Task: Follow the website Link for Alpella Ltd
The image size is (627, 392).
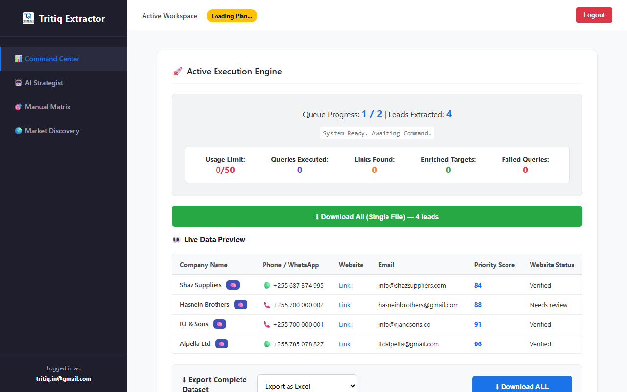Action: (x=345, y=344)
